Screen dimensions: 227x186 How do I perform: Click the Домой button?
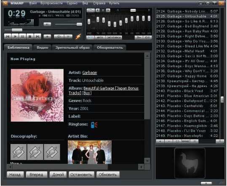click(x=58, y=175)
